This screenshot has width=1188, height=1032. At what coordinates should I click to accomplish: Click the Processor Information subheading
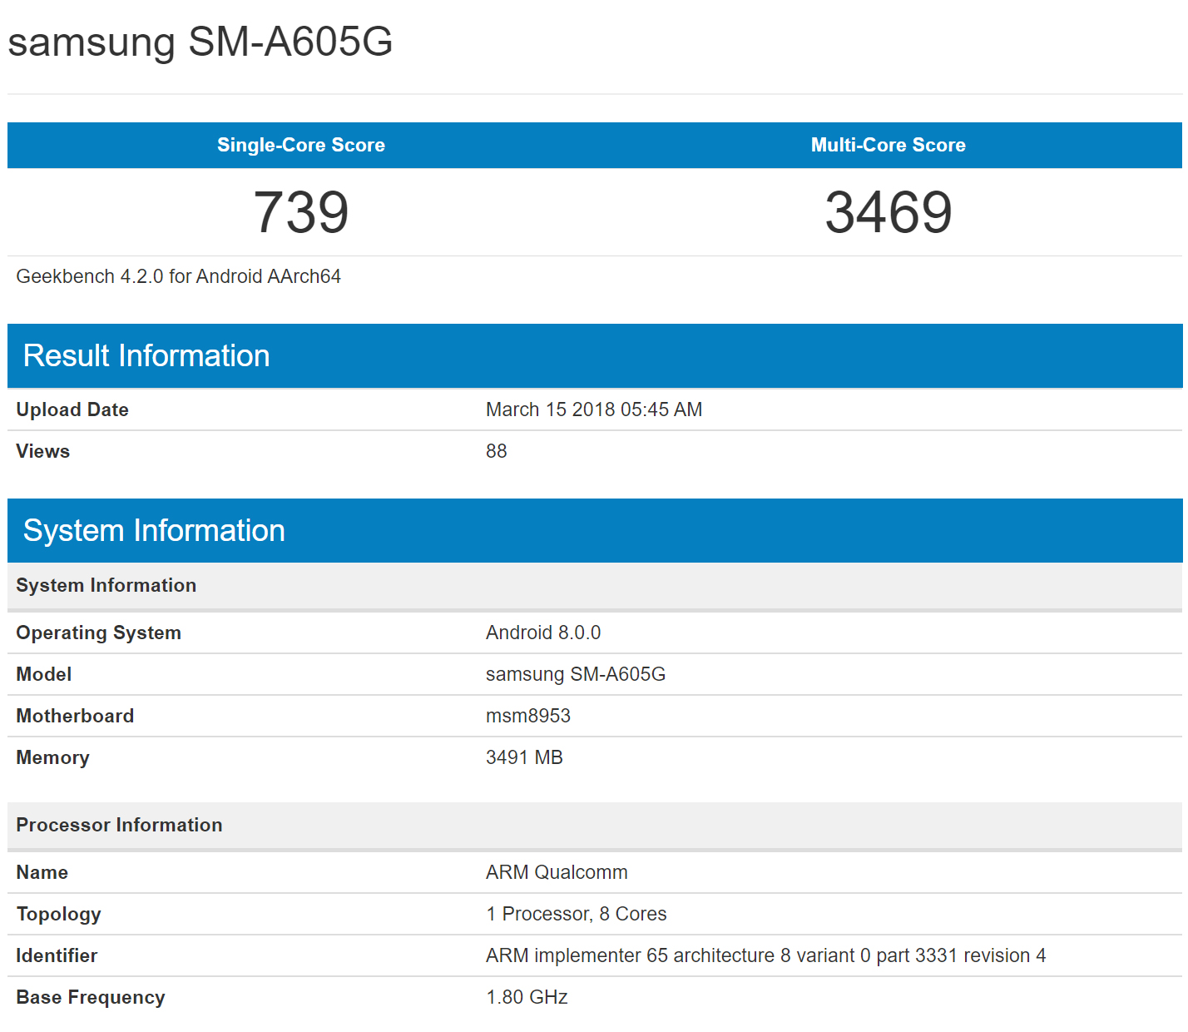coord(119,825)
